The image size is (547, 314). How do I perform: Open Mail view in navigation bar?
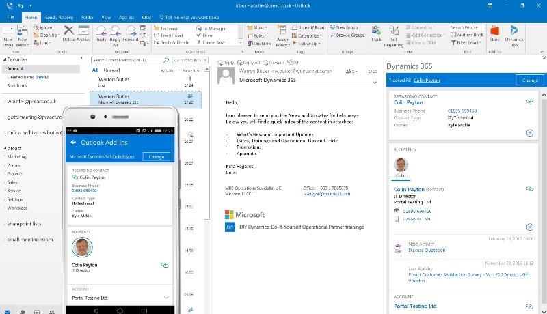[x=7, y=311]
